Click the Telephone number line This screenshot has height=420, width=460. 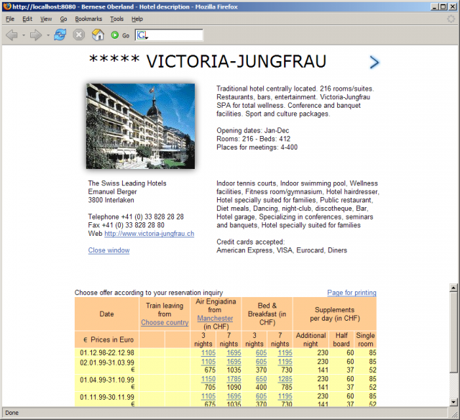(136, 217)
